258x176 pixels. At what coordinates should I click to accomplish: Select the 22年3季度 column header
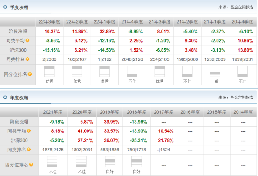click(x=49, y=22)
